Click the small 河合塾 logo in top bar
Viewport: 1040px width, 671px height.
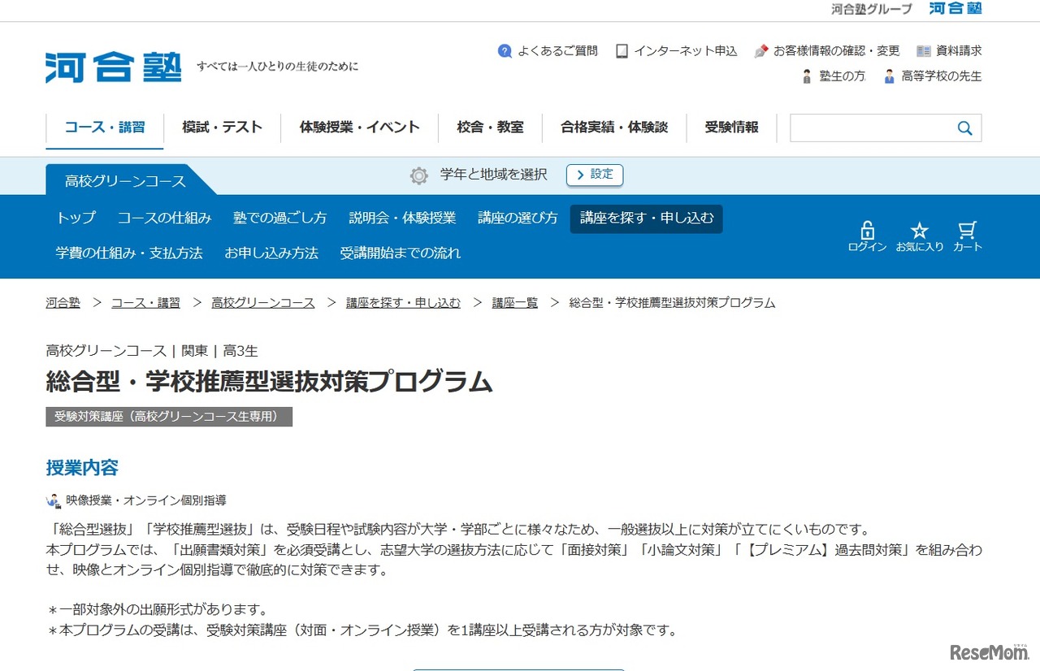955,8
